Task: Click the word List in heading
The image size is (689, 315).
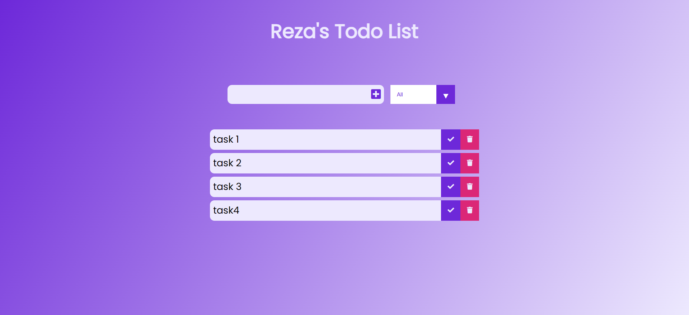Action: (x=403, y=31)
